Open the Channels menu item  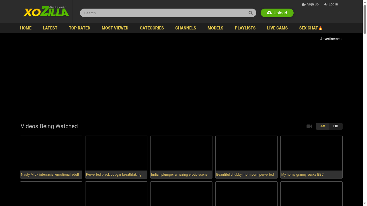[186, 28]
